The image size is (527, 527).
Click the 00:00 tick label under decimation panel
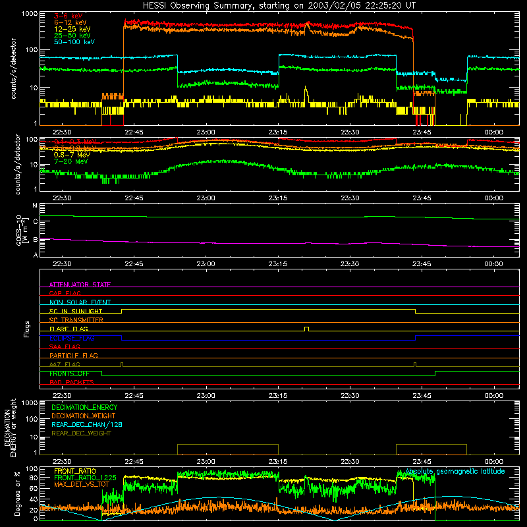pyautogui.click(x=493, y=462)
